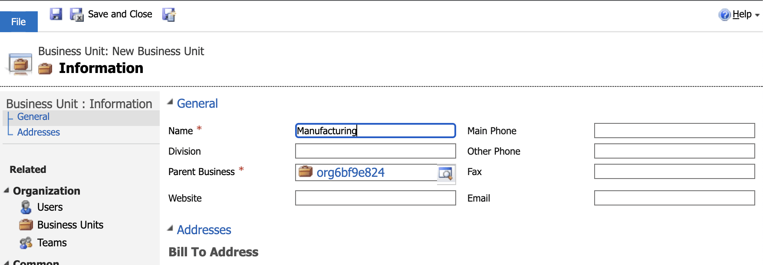Open the Help dropdown arrow
Image resolution: width=763 pixels, height=265 pixels.
pos(757,15)
